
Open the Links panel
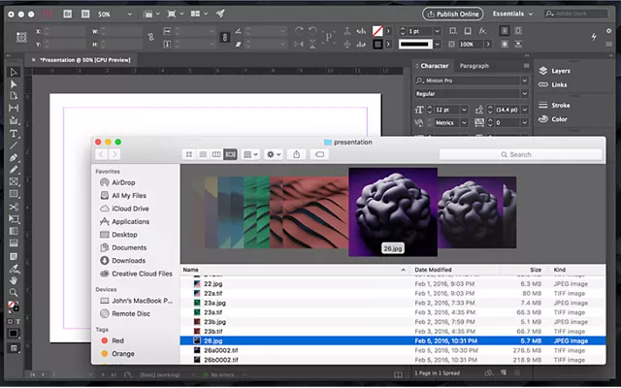pyautogui.click(x=559, y=84)
